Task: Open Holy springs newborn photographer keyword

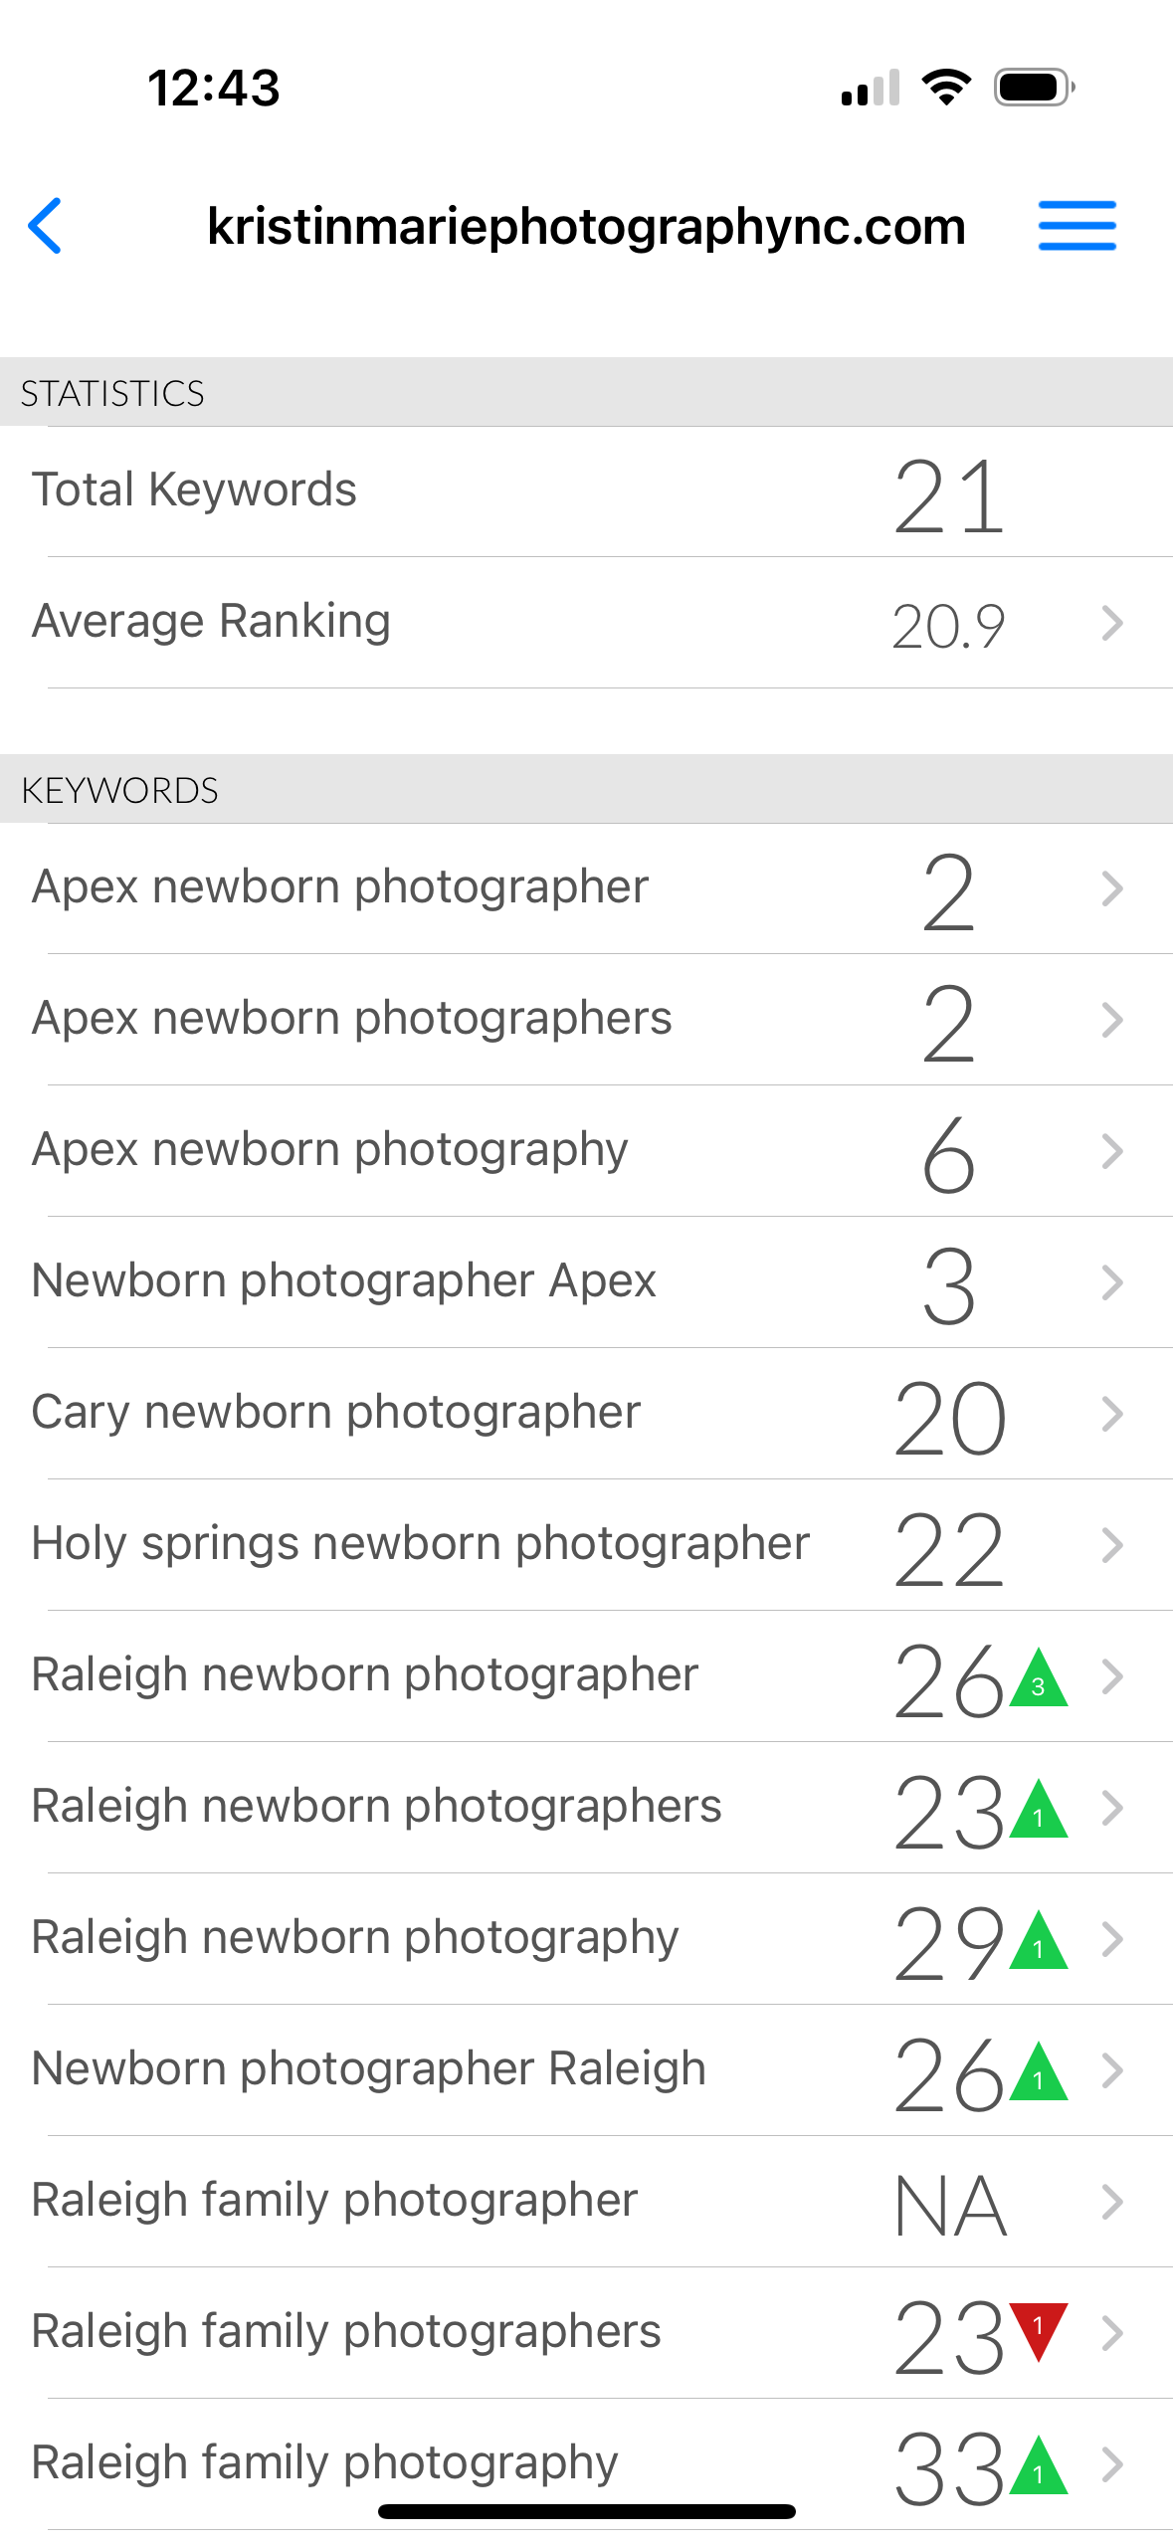Action: point(421,1544)
